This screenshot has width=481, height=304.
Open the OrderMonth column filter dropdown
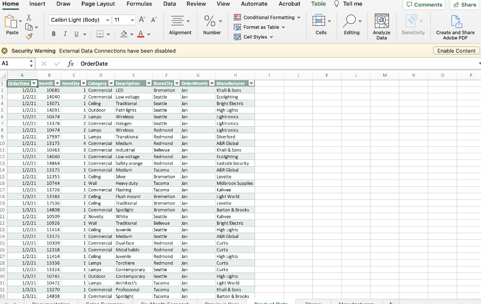212,84
